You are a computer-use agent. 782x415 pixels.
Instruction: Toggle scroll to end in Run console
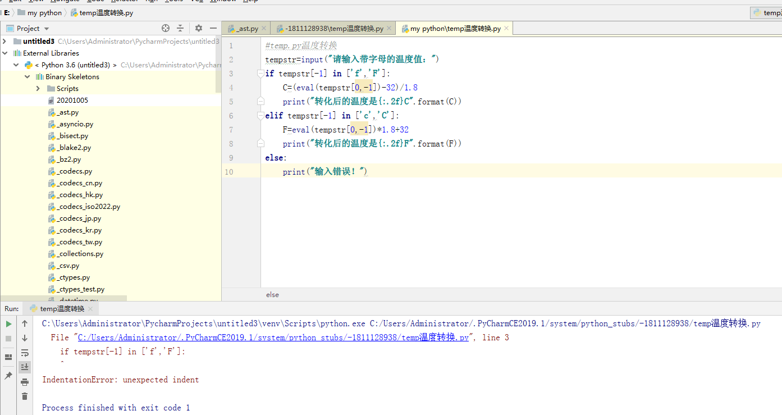point(25,367)
